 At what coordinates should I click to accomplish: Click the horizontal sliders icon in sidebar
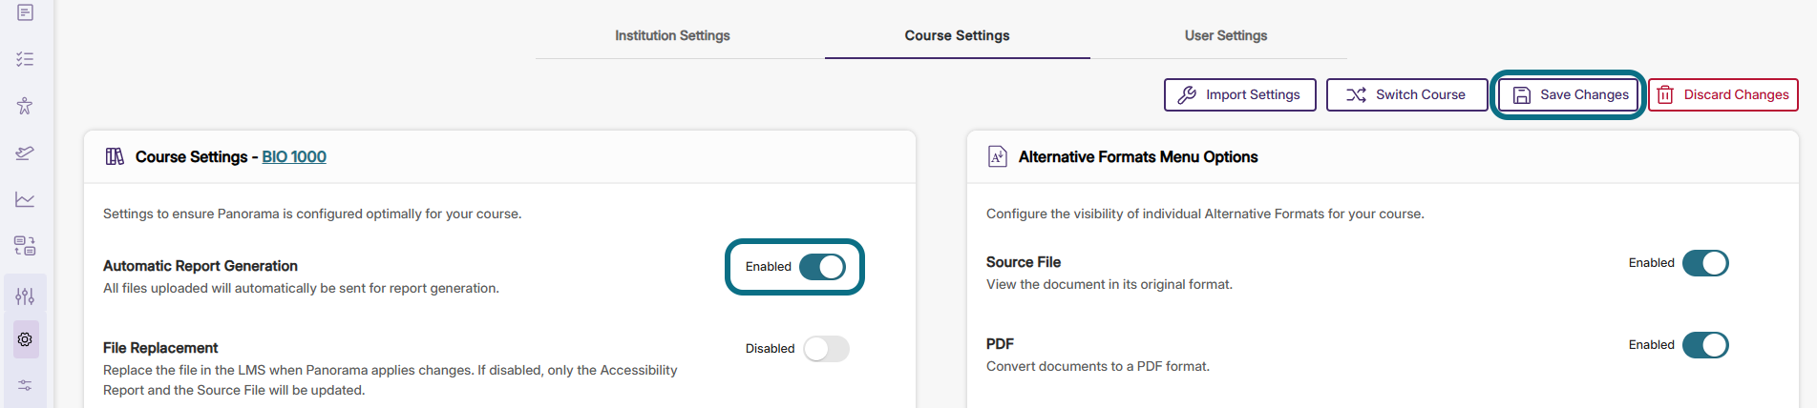[x=26, y=385]
